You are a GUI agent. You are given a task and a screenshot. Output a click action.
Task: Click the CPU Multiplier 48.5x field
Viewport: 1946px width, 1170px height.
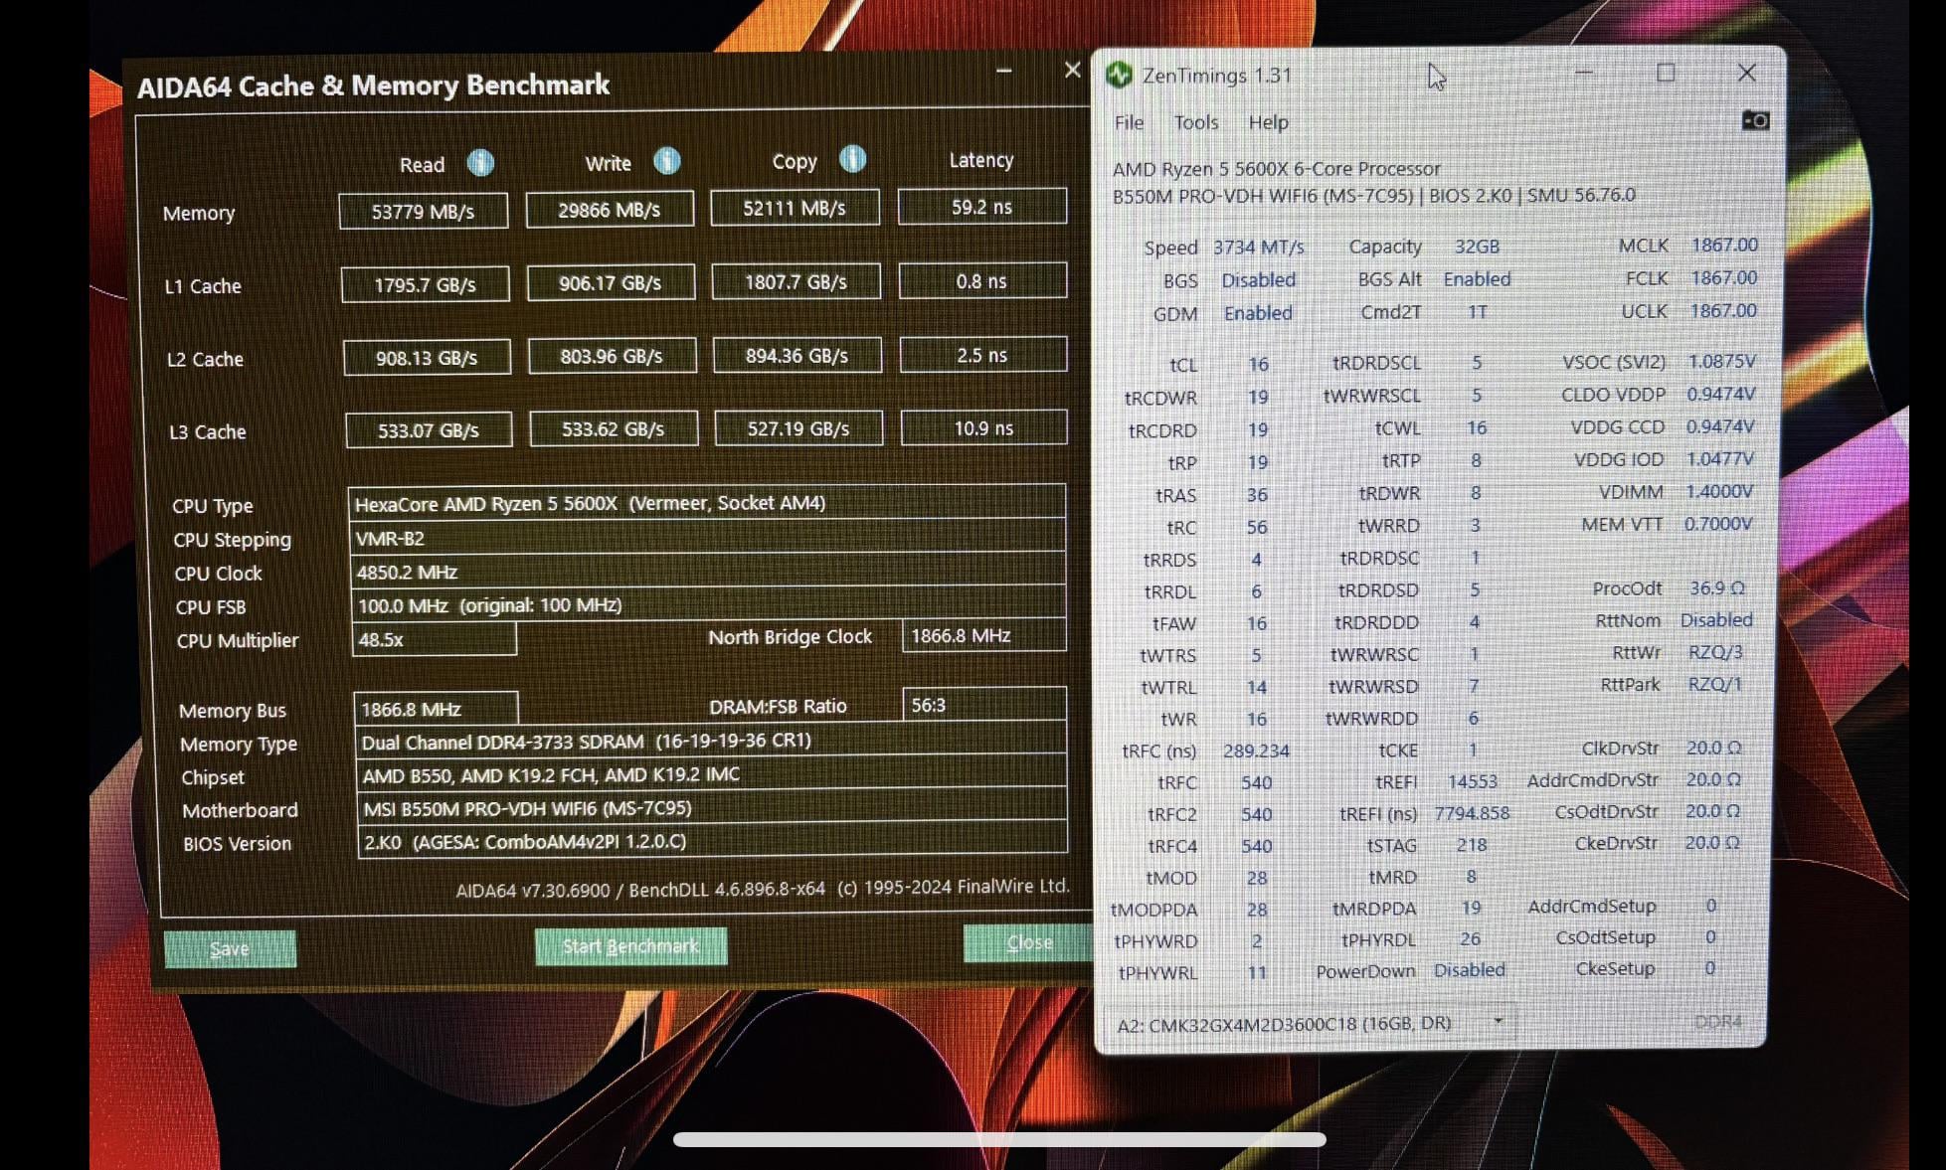click(435, 639)
